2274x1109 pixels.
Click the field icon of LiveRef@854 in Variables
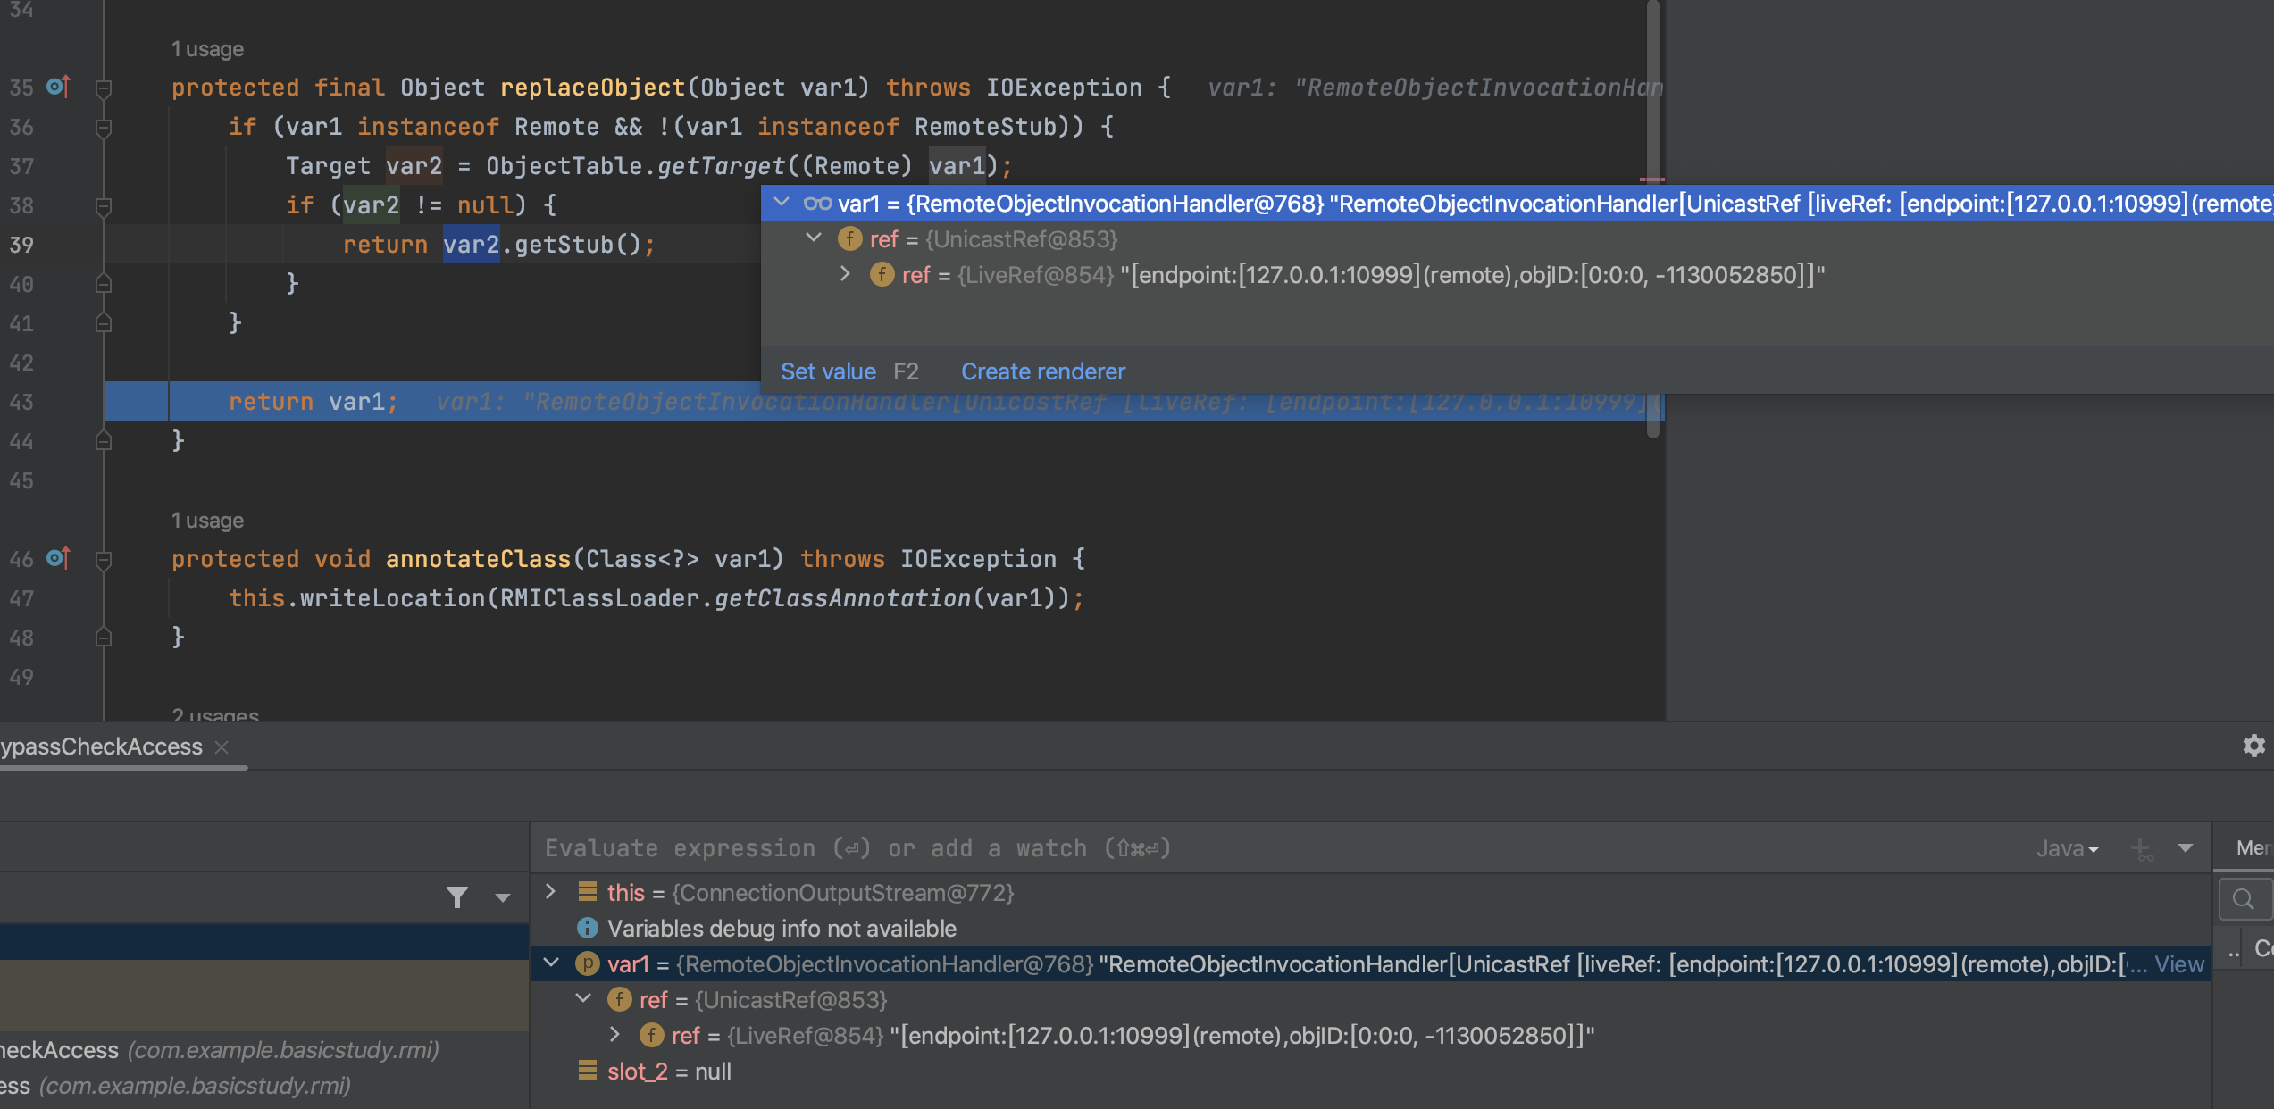click(651, 1036)
